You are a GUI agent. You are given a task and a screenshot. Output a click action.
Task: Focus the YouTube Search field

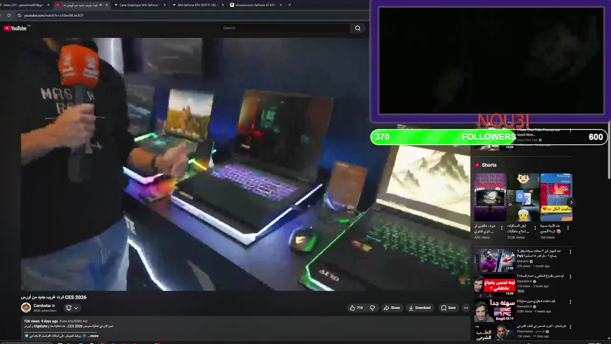(x=285, y=28)
